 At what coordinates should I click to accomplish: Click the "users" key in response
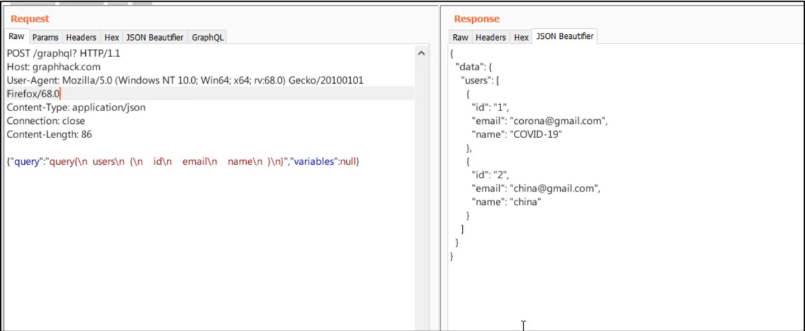(x=475, y=80)
